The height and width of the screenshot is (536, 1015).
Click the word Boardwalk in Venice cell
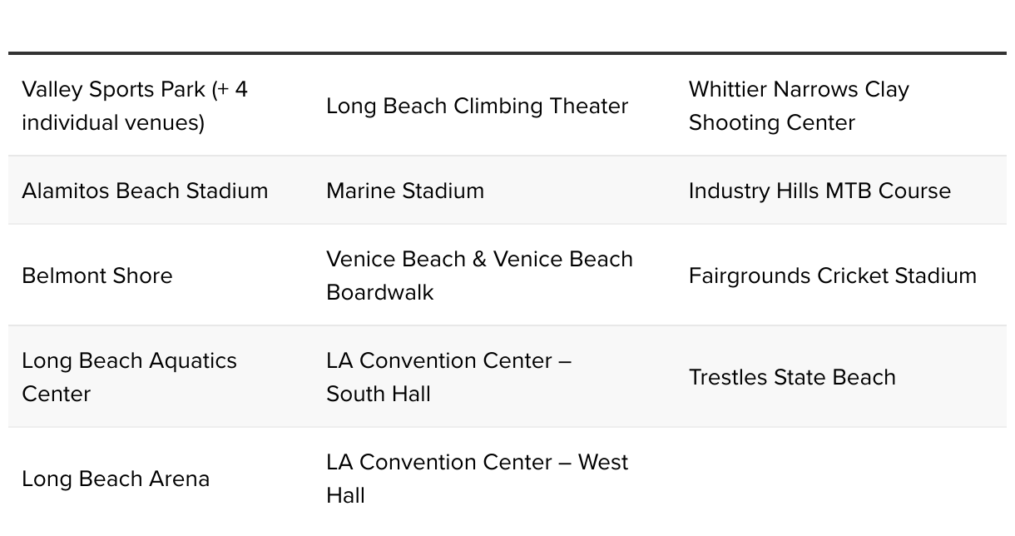point(380,292)
